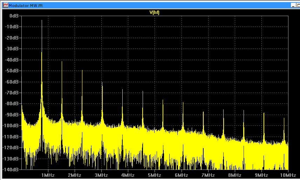The image size is (300, 180).
Task: Click the 10MHz horizontal axis label
Action: coord(287,175)
